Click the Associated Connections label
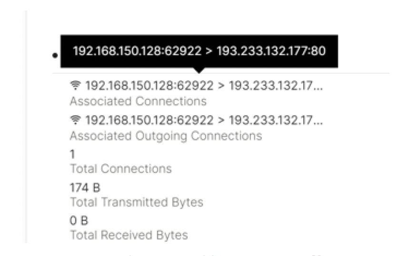 point(138,101)
